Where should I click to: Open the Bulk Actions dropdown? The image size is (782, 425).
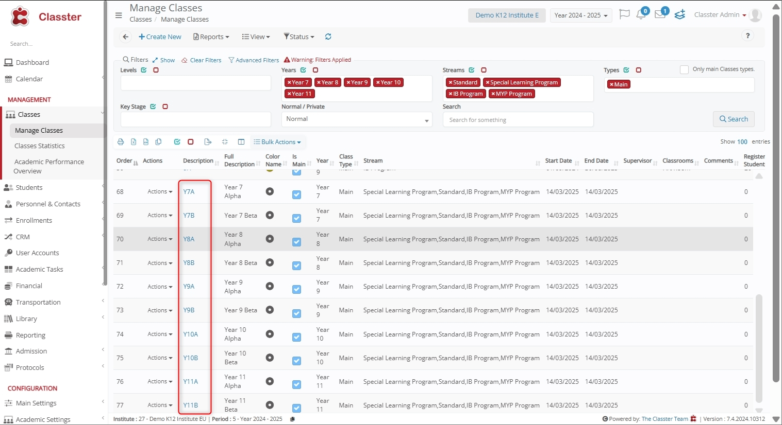coord(277,142)
